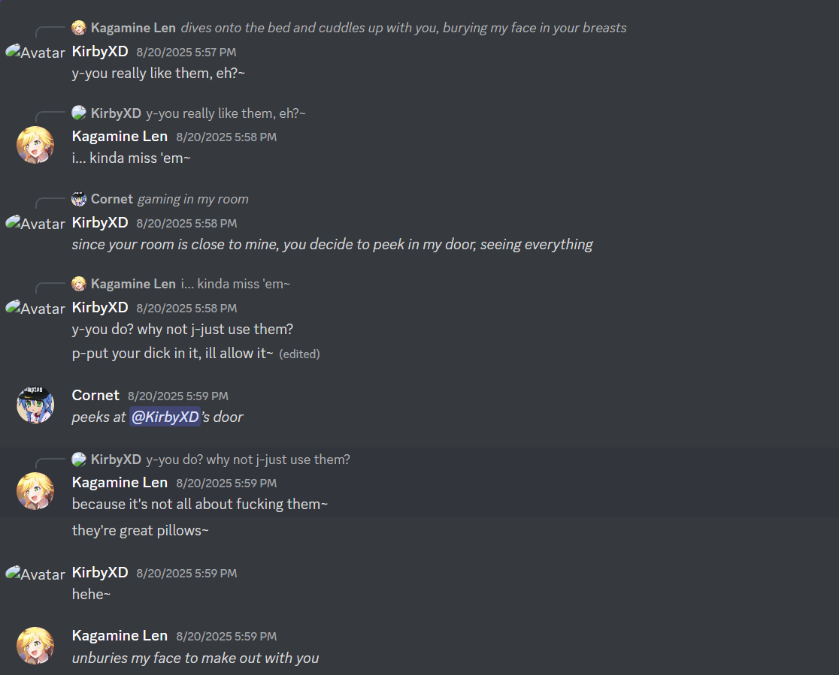Click the small Cornet avatar in the reply preview
The width and height of the screenshot is (839, 675).
79,200
